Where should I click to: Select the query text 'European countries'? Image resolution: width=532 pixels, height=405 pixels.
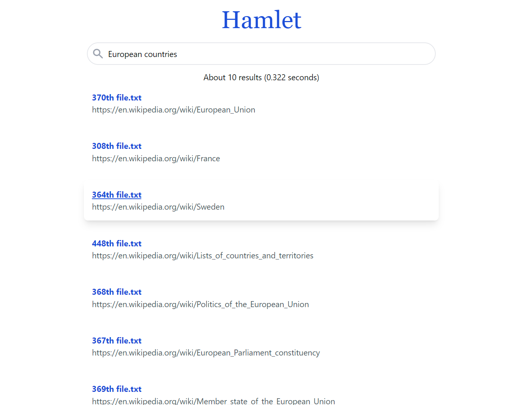pos(142,54)
